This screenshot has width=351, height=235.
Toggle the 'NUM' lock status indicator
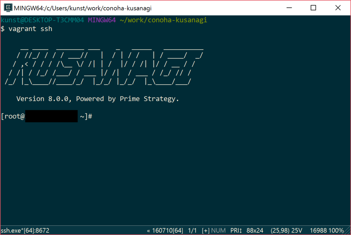click(218, 231)
